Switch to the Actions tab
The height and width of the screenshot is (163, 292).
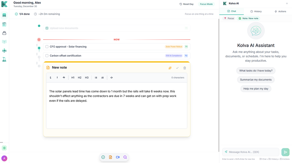coord(280,11)
